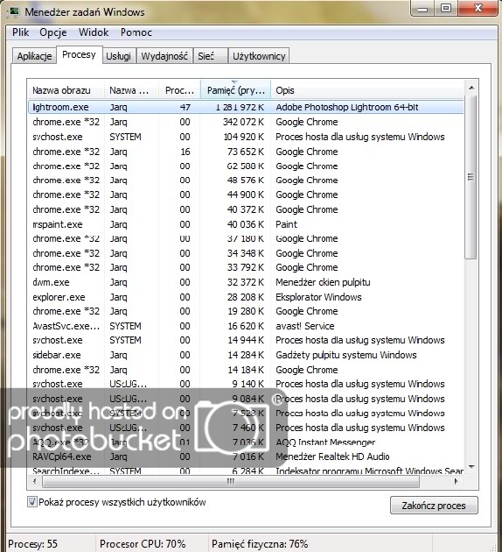Click the horizontal scrollbar left arrow
This screenshot has width=502, height=552.
[x=34, y=481]
